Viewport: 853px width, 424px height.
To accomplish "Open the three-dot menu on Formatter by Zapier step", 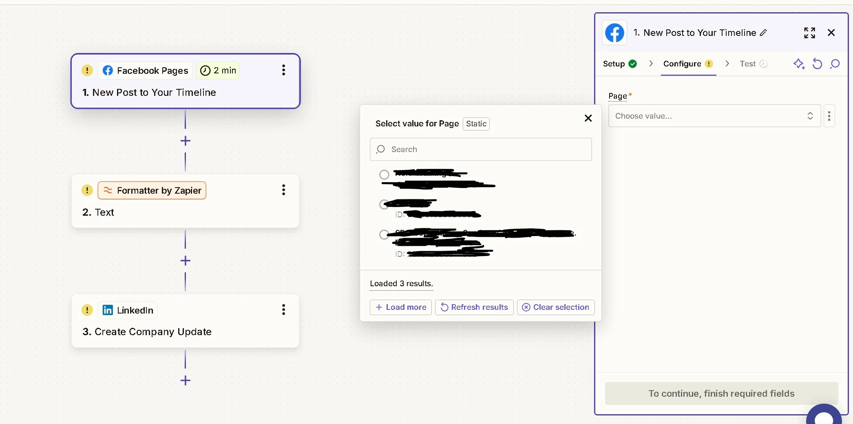I will [x=283, y=190].
